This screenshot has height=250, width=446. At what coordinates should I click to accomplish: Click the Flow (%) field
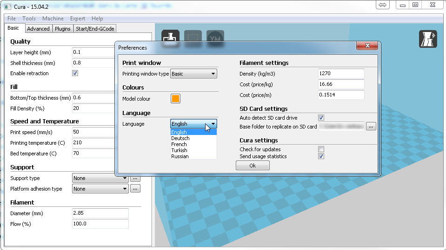(x=100, y=224)
